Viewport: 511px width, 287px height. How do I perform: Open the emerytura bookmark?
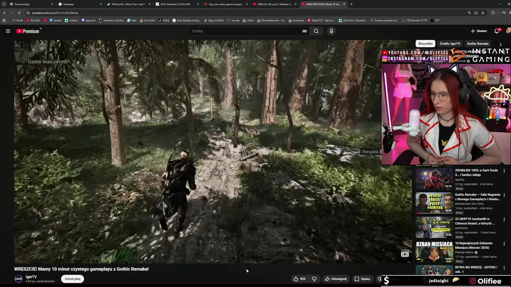297,20
